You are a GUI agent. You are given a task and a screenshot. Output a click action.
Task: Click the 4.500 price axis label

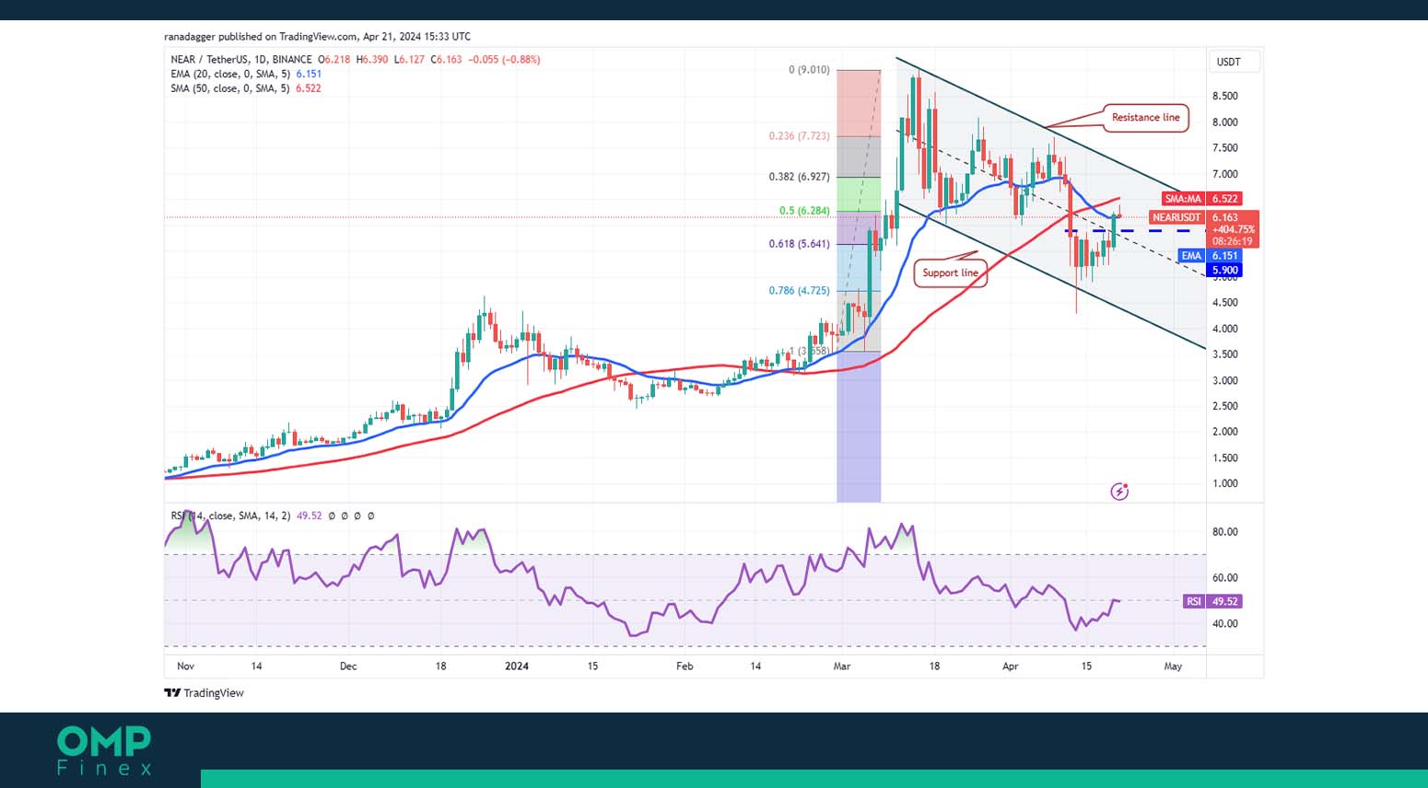pyautogui.click(x=1225, y=303)
